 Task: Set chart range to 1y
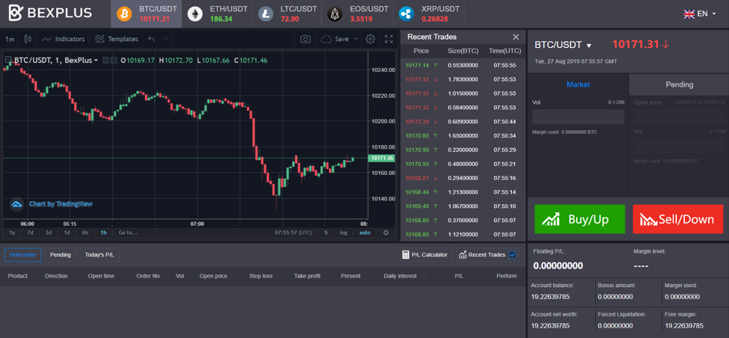12,233
